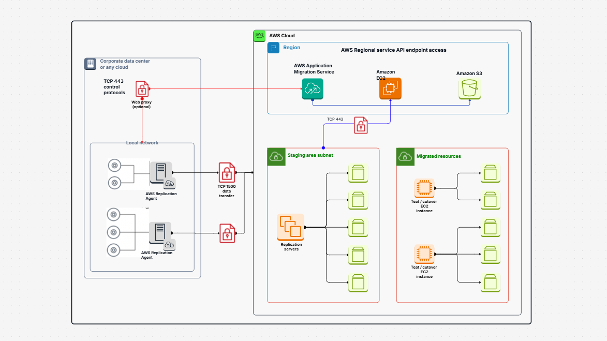The width and height of the screenshot is (607, 341).
Task: Click the orange Amazon EC2 icon
Action: click(x=390, y=88)
